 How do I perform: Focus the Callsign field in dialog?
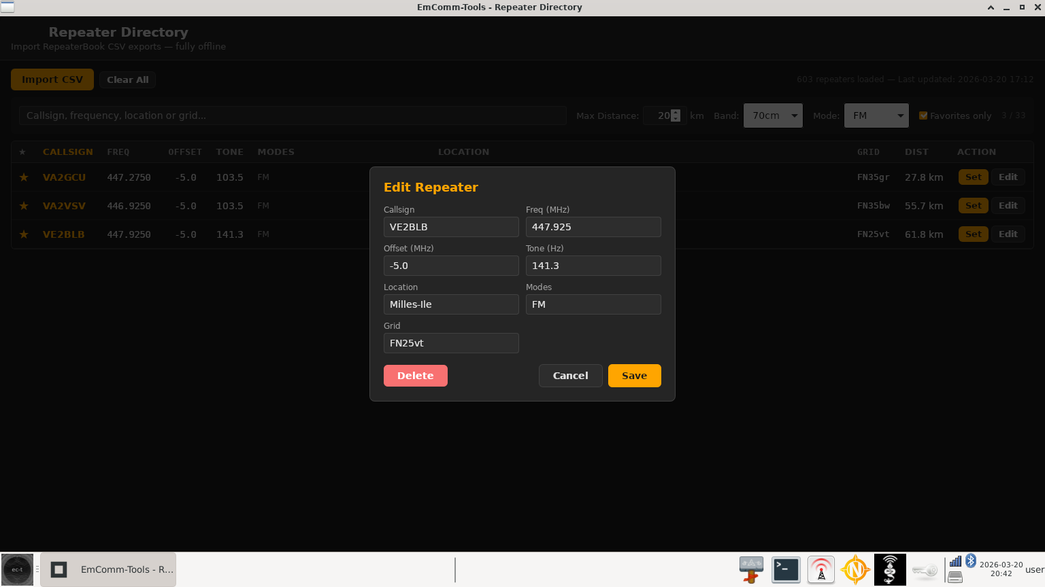coord(451,227)
